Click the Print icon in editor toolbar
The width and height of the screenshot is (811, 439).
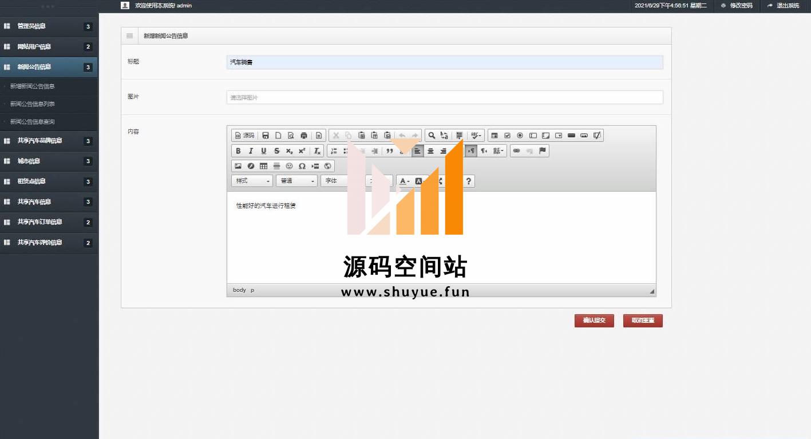pyautogui.click(x=304, y=136)
